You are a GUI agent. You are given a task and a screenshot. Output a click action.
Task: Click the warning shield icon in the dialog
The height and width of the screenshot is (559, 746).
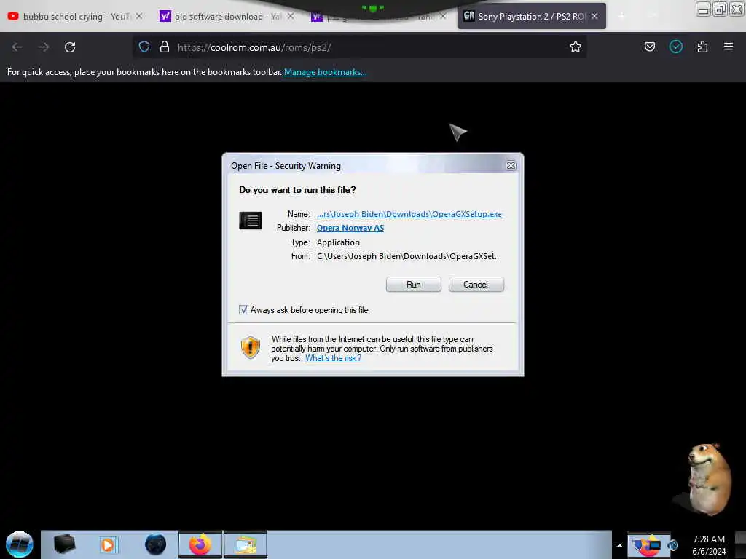click(251, 347)
